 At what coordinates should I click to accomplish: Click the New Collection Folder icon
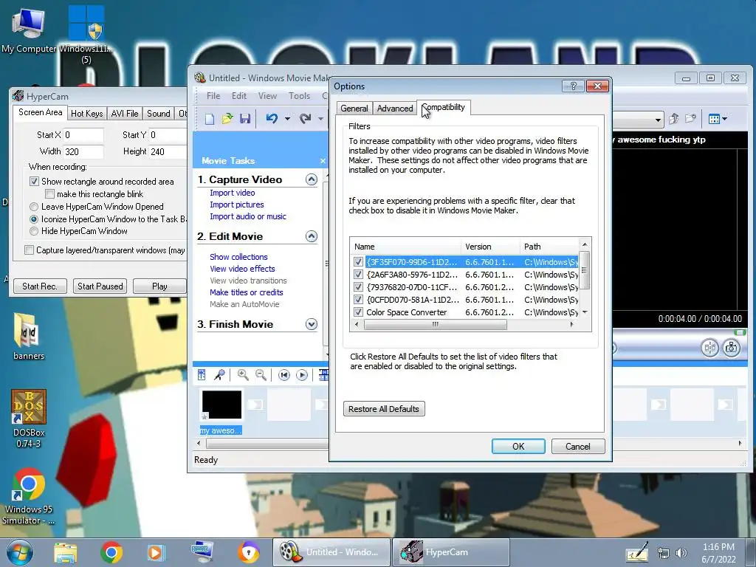click(690, 119)
